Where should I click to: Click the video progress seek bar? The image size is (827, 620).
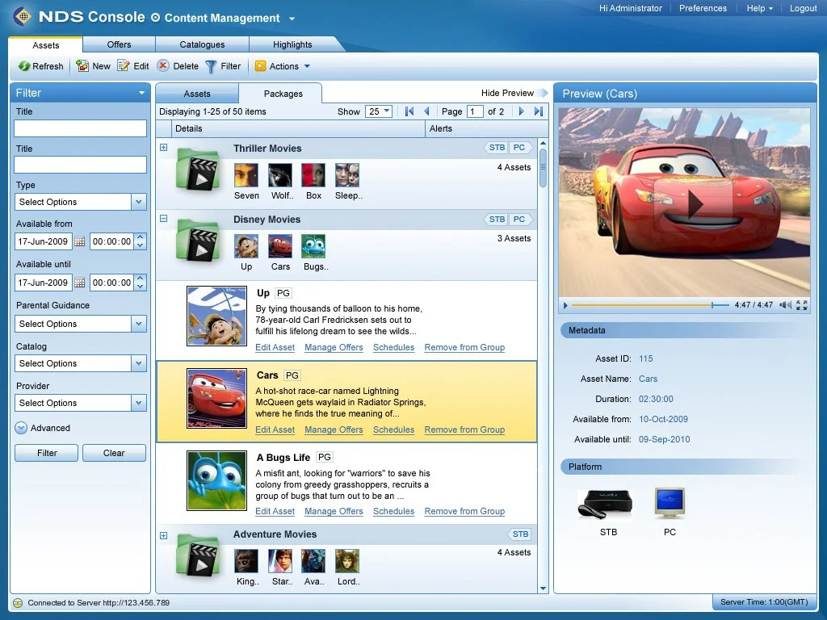(x=650, y=305)
